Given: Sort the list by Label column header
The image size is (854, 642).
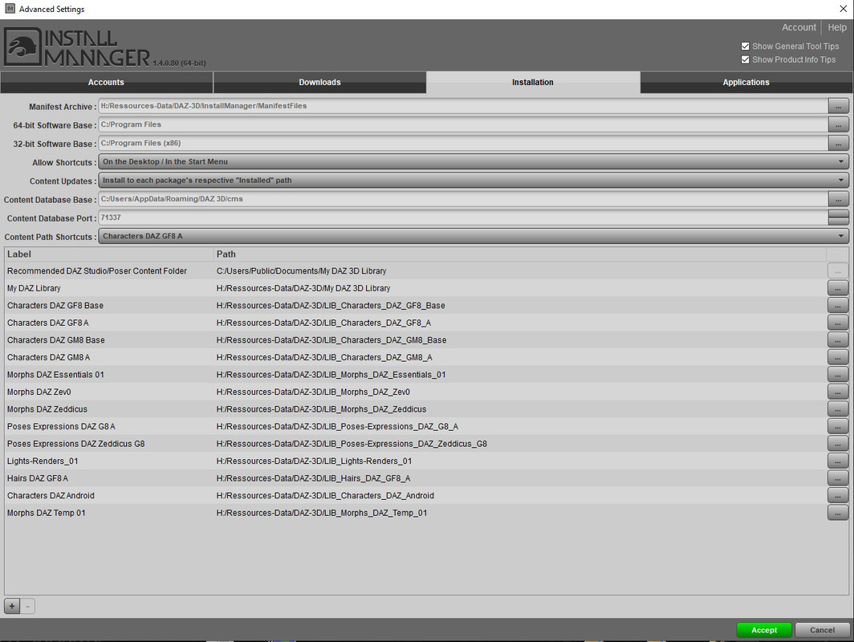Looking at the screenshot, I should (109, 254).
